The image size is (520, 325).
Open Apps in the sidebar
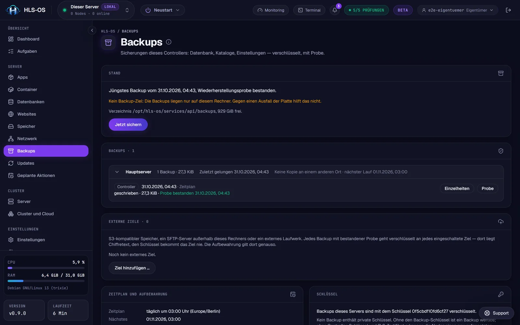coord(46,77)
